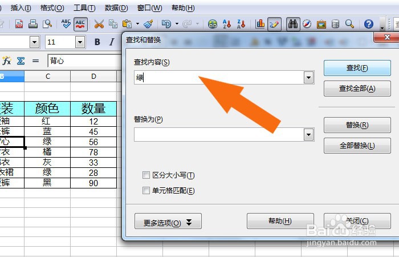Screen dimensions: 399x257
Task: Expand 更多选项(O) section
Action: point(168,222)
